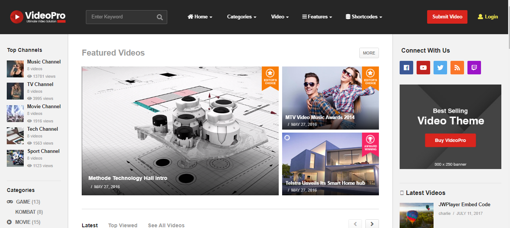Click the Twitch social icon
The height and width of the screenshot is (228, 510).
[474, 68]
